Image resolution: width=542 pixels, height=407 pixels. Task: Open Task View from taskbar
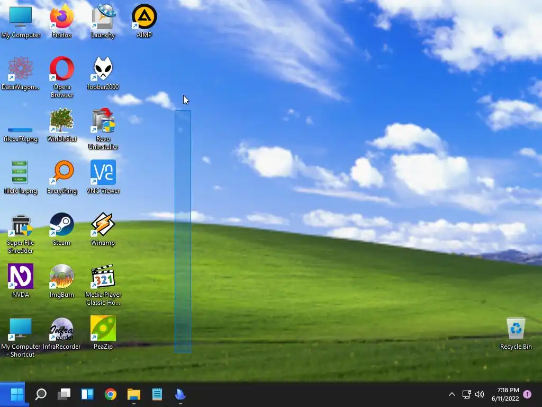point(64,394)
